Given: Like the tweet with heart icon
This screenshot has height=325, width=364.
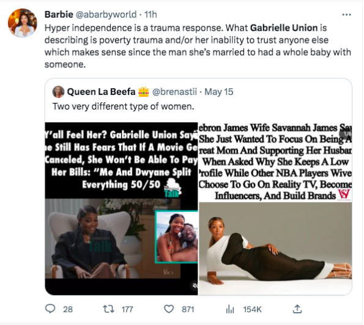Looking at the screenshot, I should tap(169, 309).
